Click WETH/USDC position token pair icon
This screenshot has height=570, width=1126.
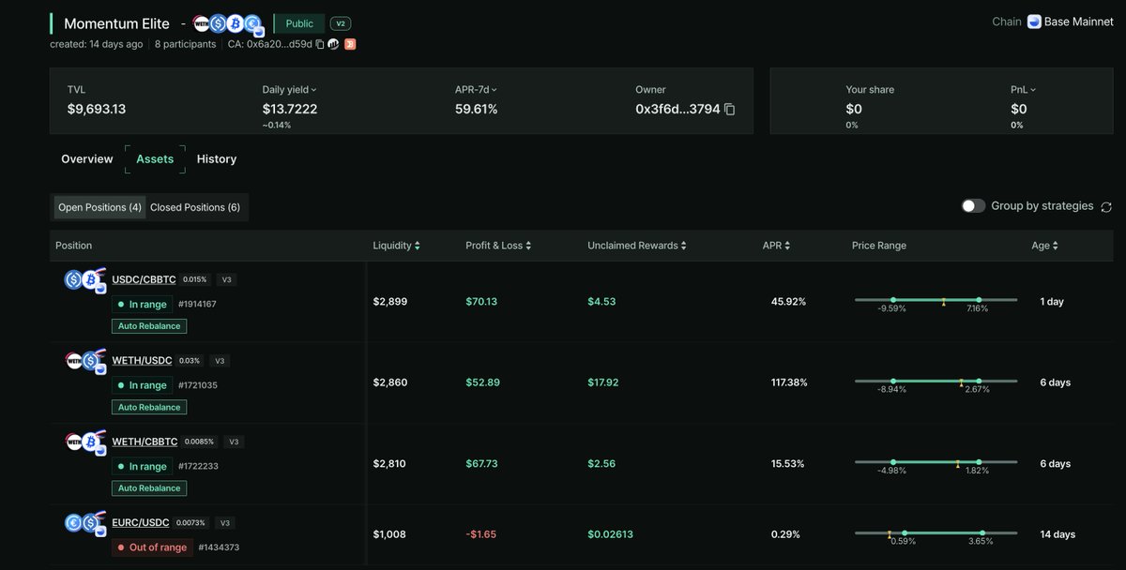[x=84, y=361]
